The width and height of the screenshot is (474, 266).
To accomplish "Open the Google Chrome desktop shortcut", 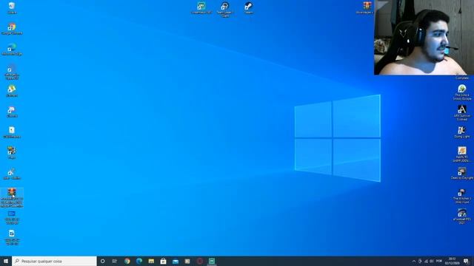I will click(x=12, y=29).
